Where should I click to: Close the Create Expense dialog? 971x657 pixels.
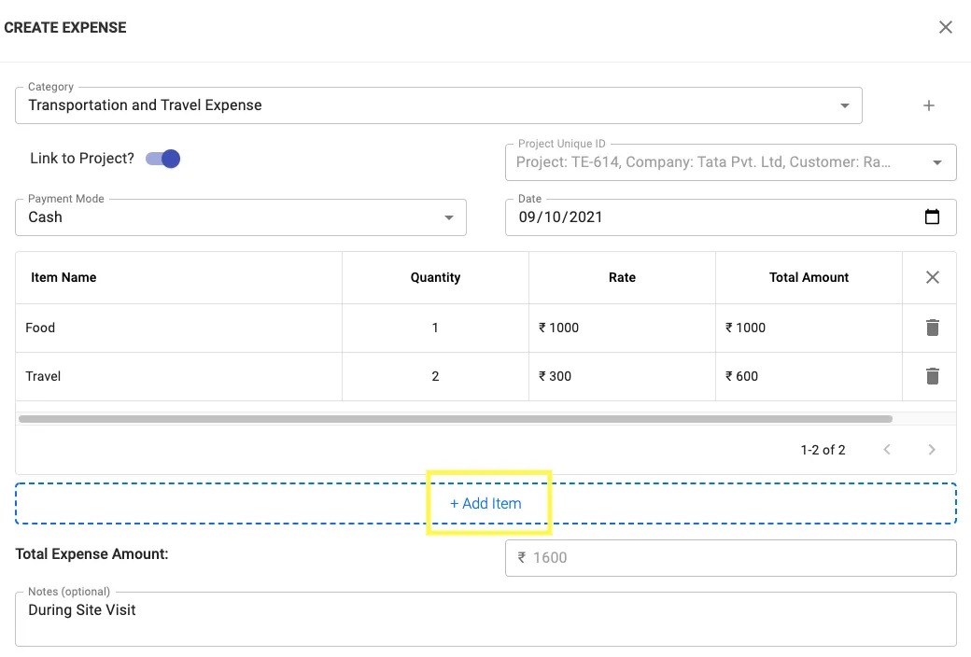pos(945,27)
